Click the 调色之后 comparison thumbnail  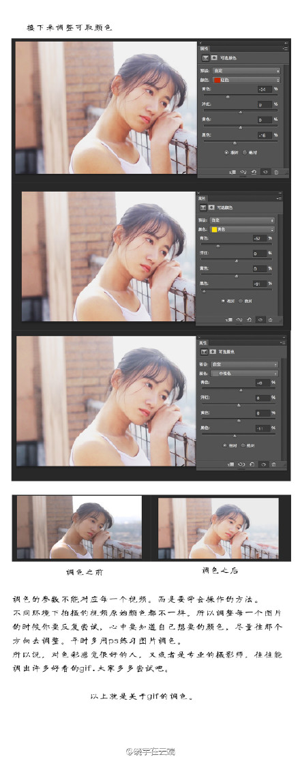218,528
